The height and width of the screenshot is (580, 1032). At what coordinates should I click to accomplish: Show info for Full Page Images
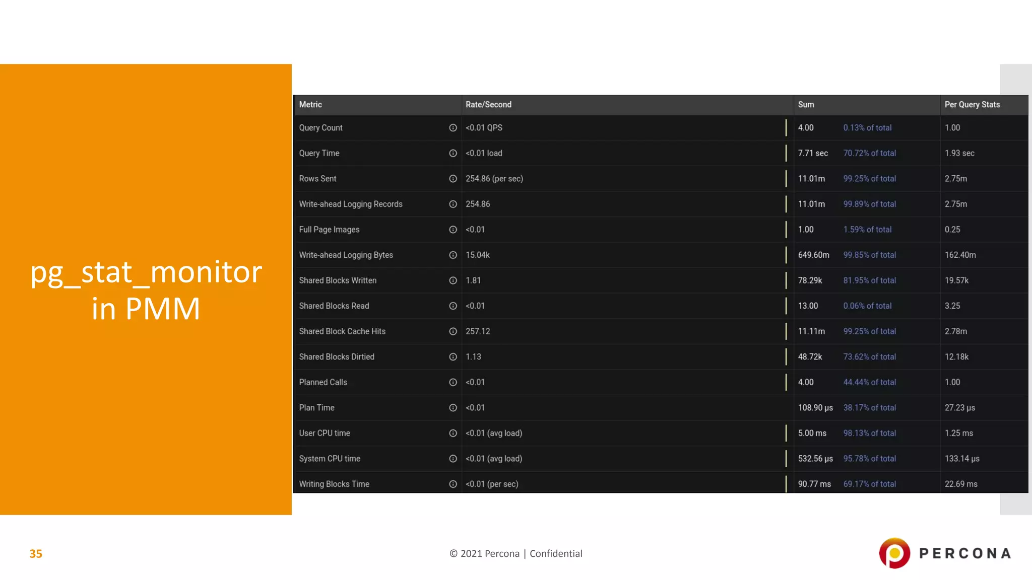[453, 230]
